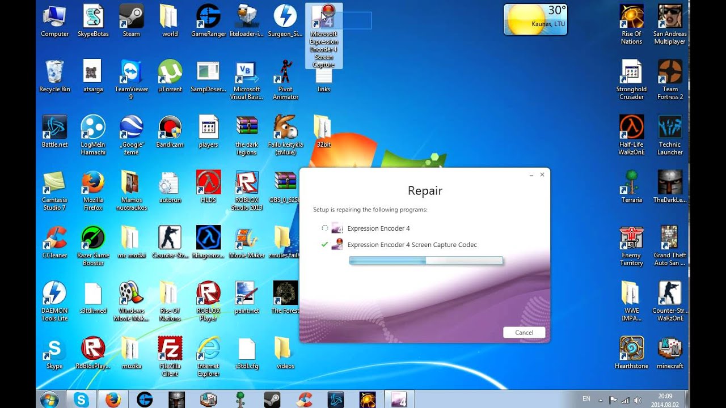Screen dimensions: 726x408
Task: Switch to Expression Encoder setup taskbar button
Action: pyautogui.click(x=399, y=399)
